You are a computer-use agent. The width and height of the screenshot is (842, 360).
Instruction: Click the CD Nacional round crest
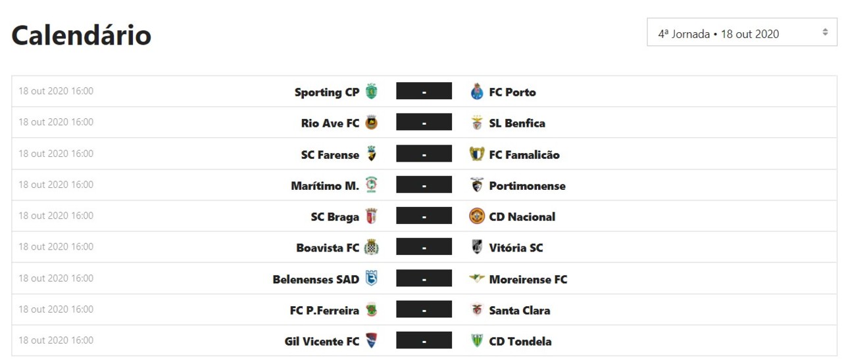point(477,217)
